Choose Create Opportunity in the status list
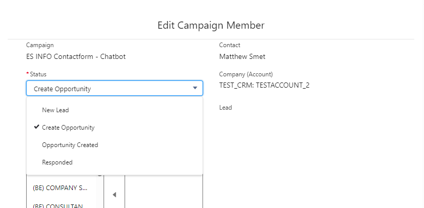This screenshot has width=424, height=208. click(x=68, y=128)
